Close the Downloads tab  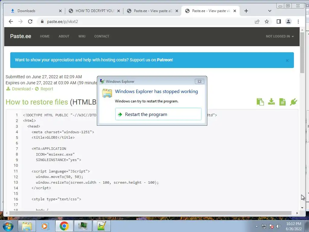[x=60, y=11]
